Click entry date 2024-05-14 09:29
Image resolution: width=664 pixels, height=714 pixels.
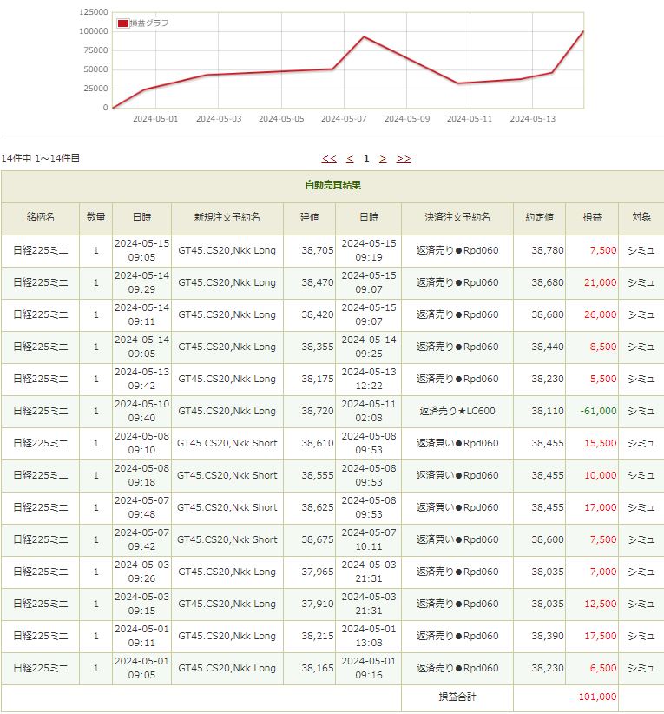[142, 283]
